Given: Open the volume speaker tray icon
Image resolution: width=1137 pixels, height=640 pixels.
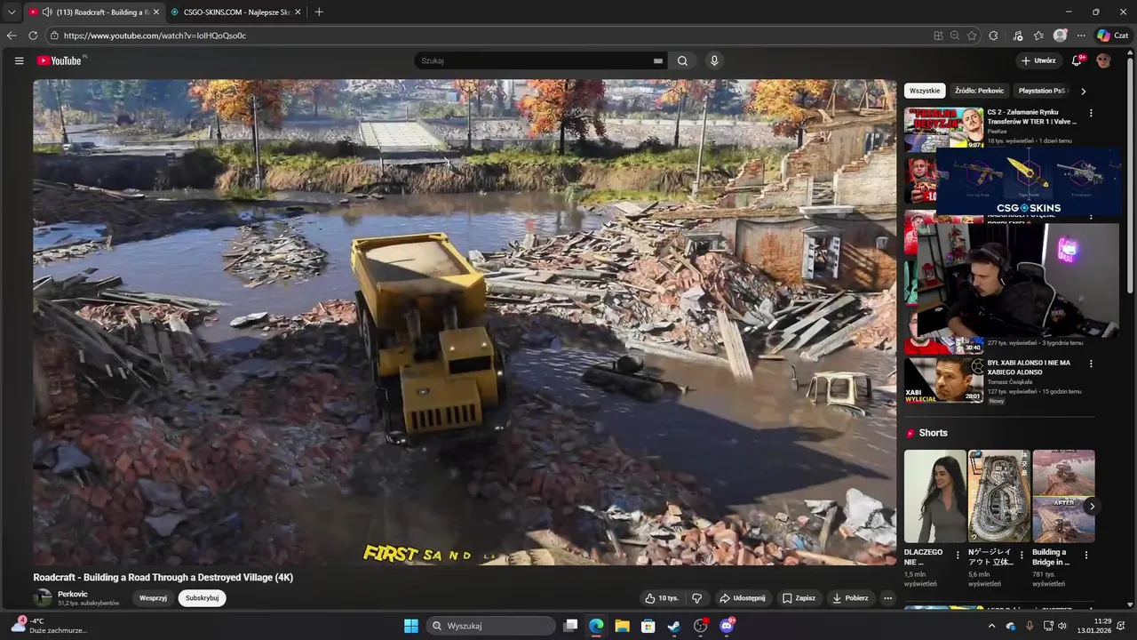Looking at the screenshot, I should coord(1062,626).
